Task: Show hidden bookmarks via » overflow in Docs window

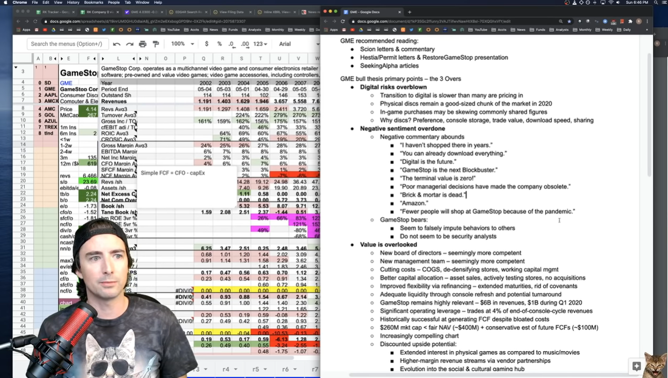Action: point(648,30)
